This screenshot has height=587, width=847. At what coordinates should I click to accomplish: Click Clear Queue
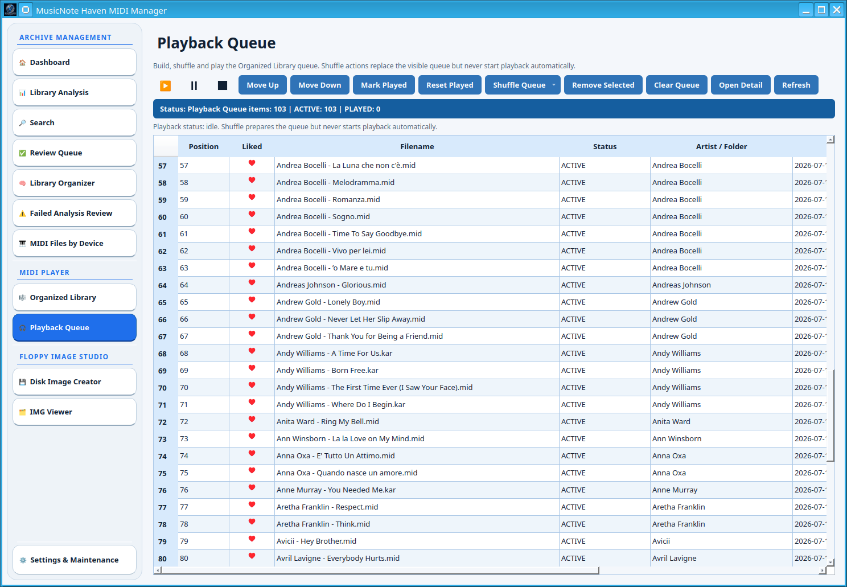(677, 85)
